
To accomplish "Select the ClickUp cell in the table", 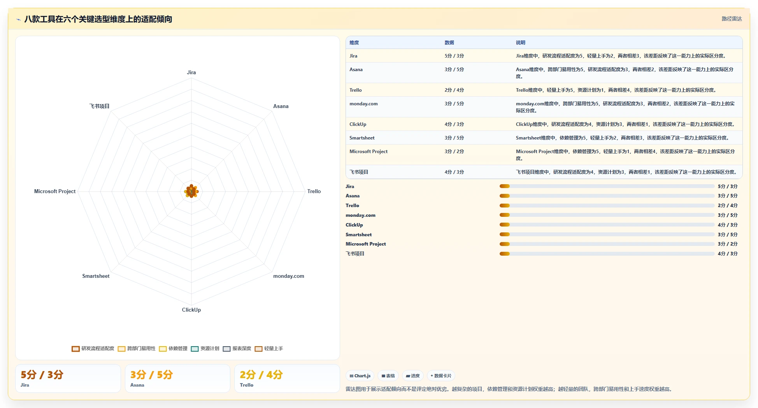I will click(x=358, y=124).
